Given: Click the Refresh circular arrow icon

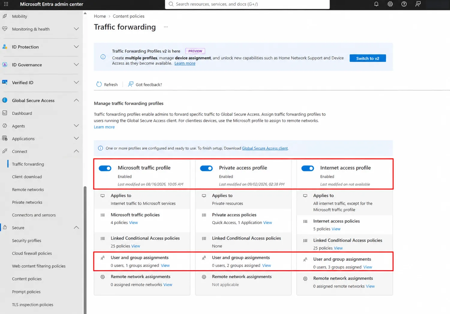Looking at the screenshot, I should click(x=99, y=84).
